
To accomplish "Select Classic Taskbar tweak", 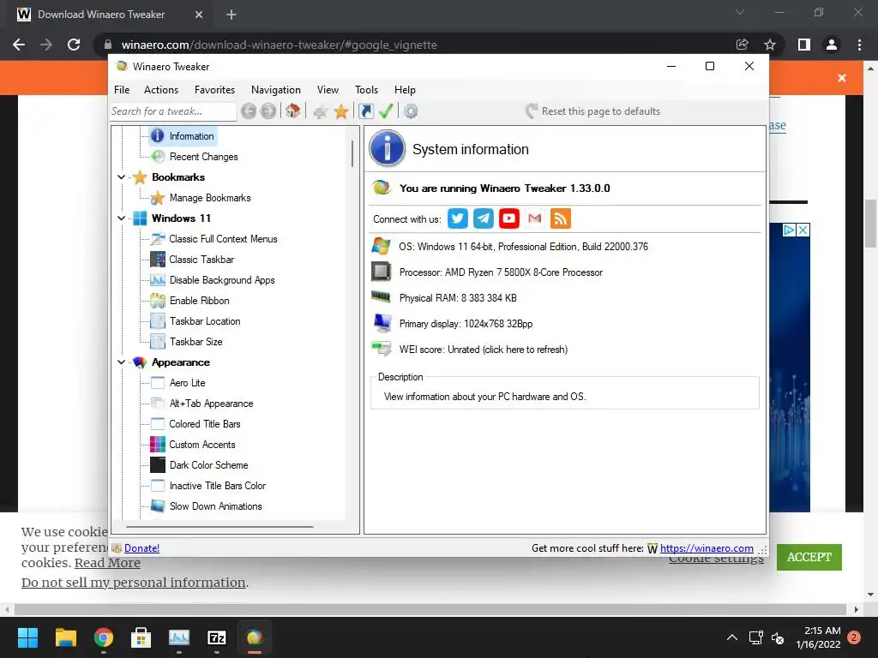I will 201,260.
